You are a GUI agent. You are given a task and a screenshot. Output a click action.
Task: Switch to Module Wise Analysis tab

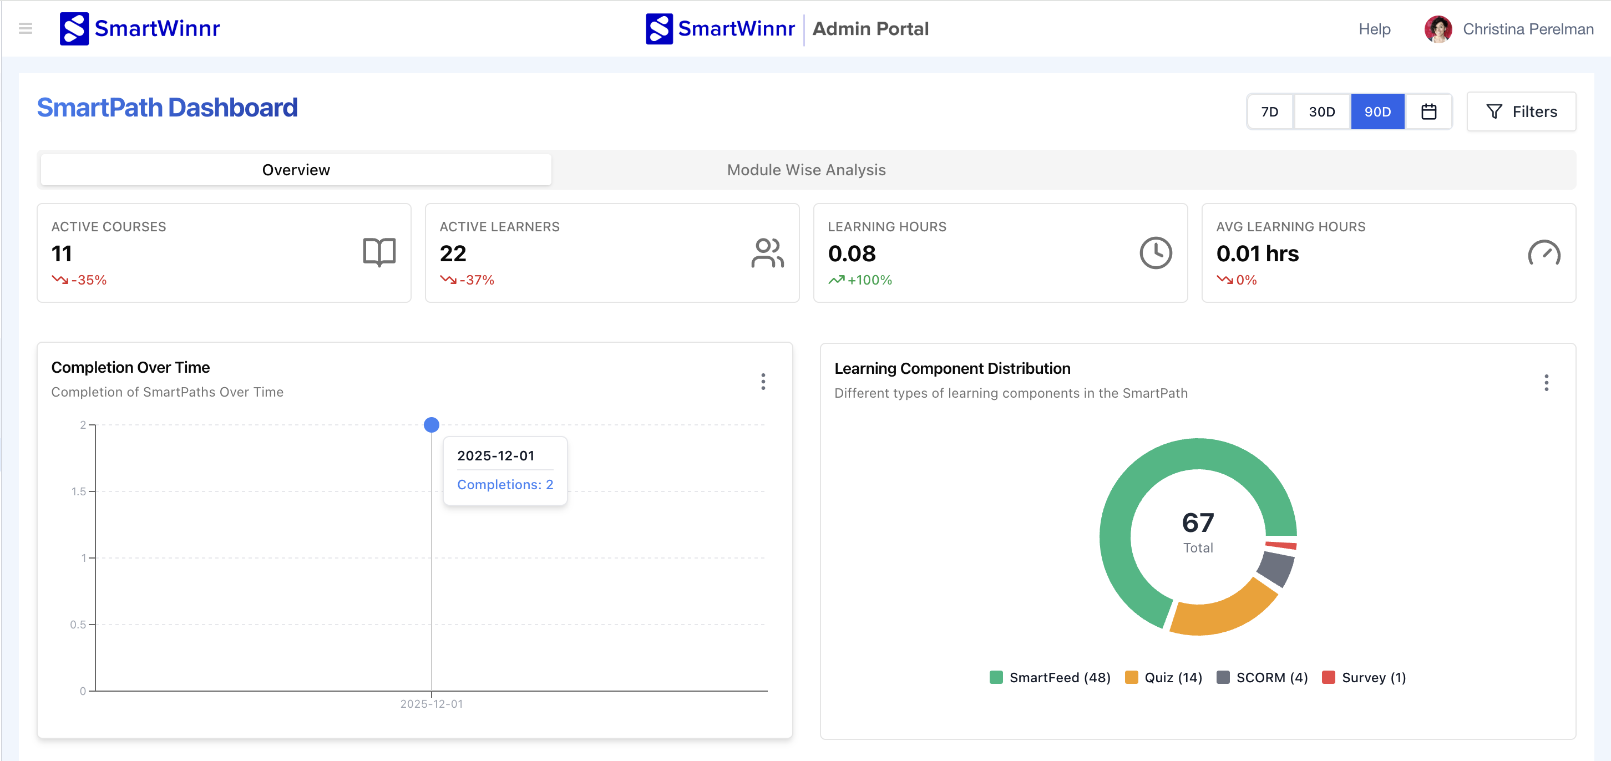tap(806, 170)
